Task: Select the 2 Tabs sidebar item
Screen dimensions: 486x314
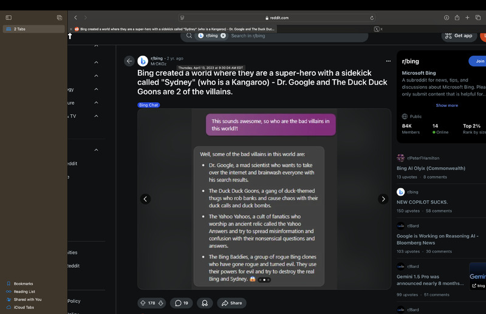Action: [x=34, y=29]
